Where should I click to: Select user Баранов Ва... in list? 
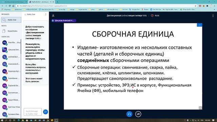[11, 86]
